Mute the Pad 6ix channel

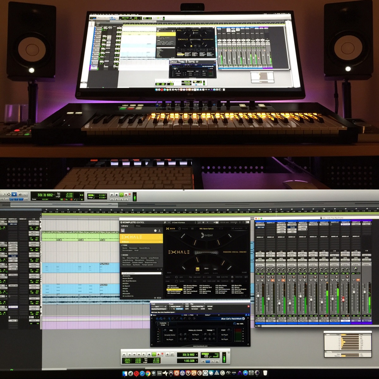(326, 280)
